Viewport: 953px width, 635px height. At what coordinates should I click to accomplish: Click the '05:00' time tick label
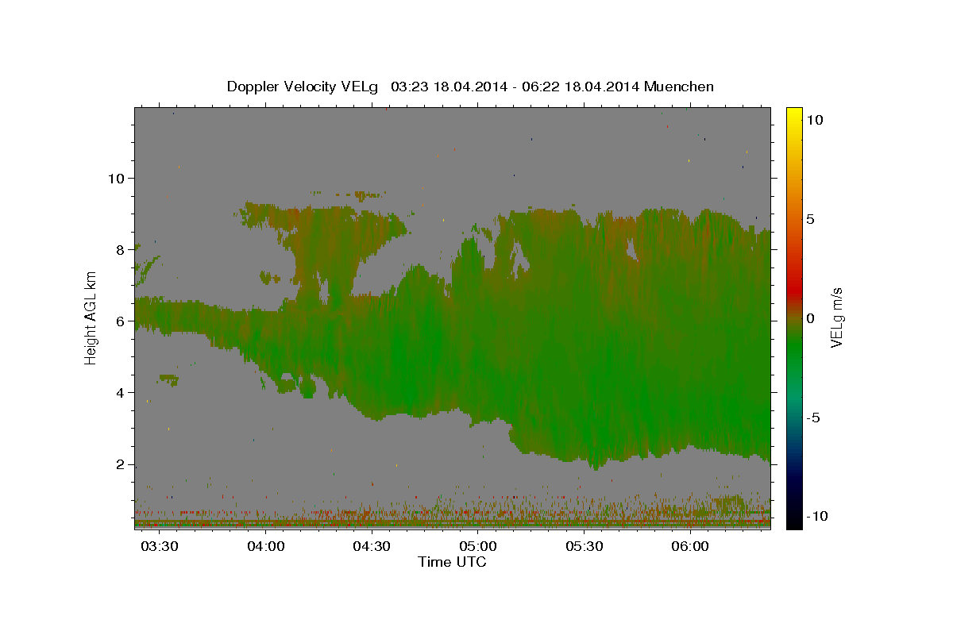[478, 547]
